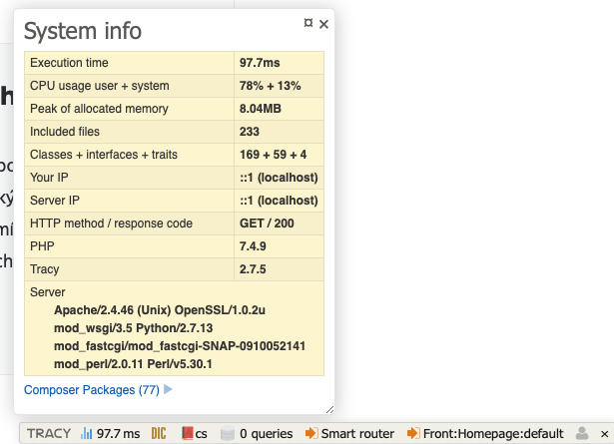Click the Server label
This screenshot has width=614, height=444.
[47, 292]
